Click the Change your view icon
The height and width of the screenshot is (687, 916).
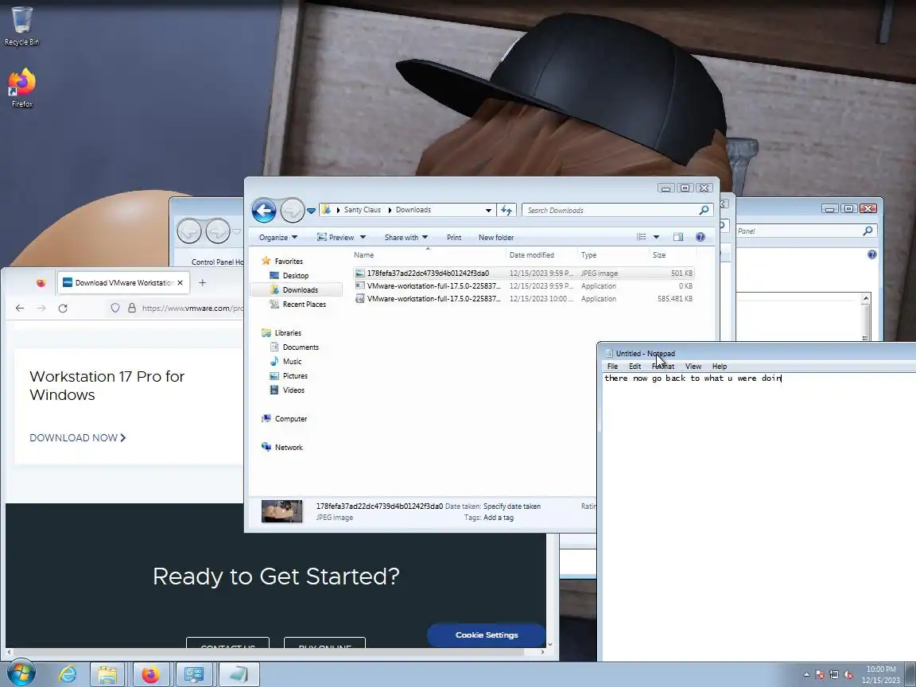coord(642,237)
